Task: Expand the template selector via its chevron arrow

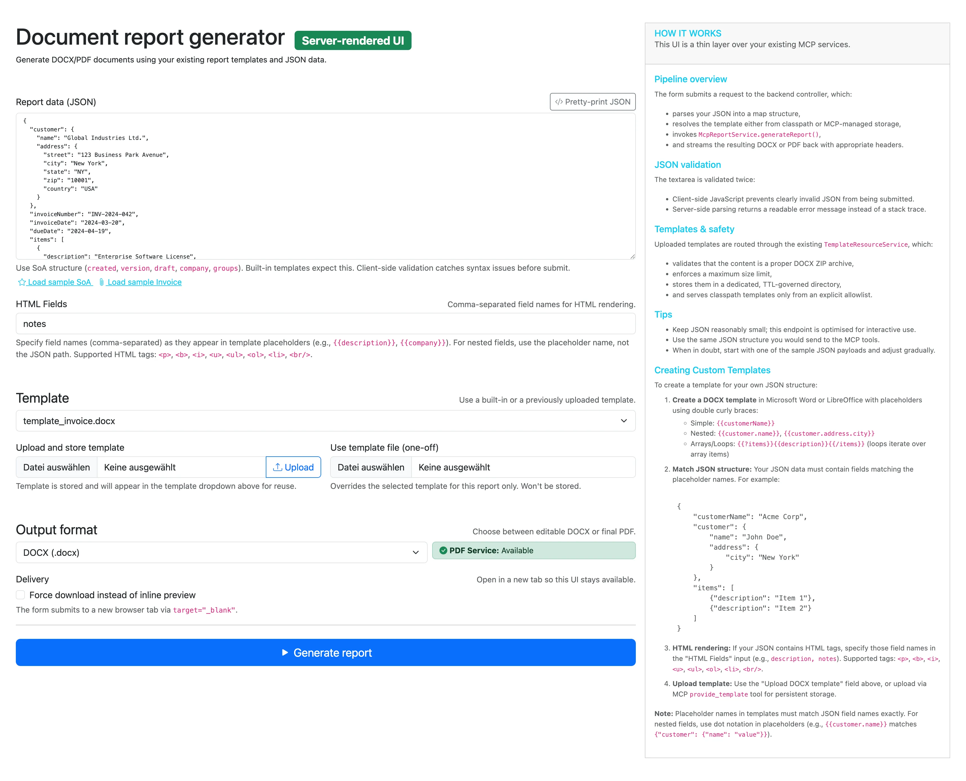Action: [624, 421]
